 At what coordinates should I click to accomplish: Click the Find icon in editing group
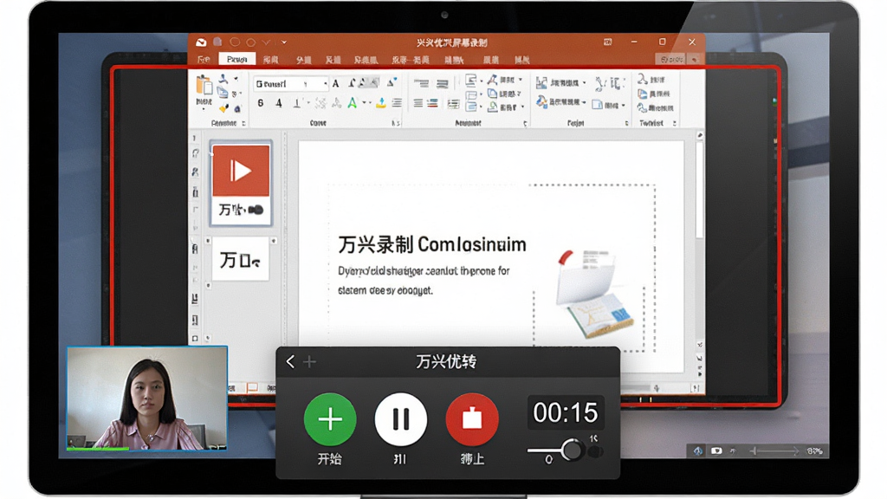[x=643, y=79]
